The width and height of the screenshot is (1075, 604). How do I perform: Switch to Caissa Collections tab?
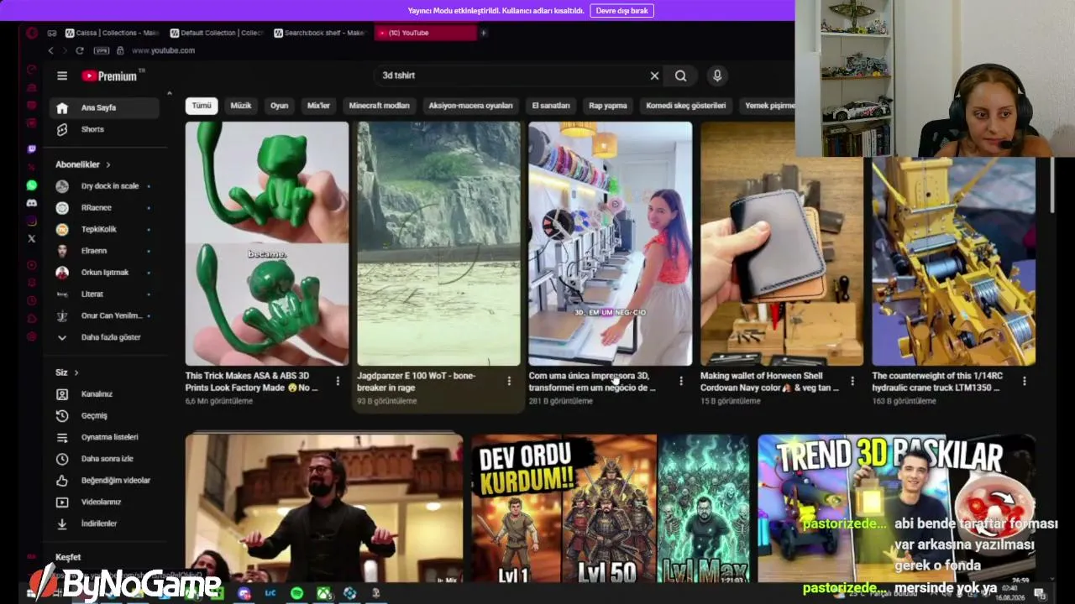tap(112, 33)
